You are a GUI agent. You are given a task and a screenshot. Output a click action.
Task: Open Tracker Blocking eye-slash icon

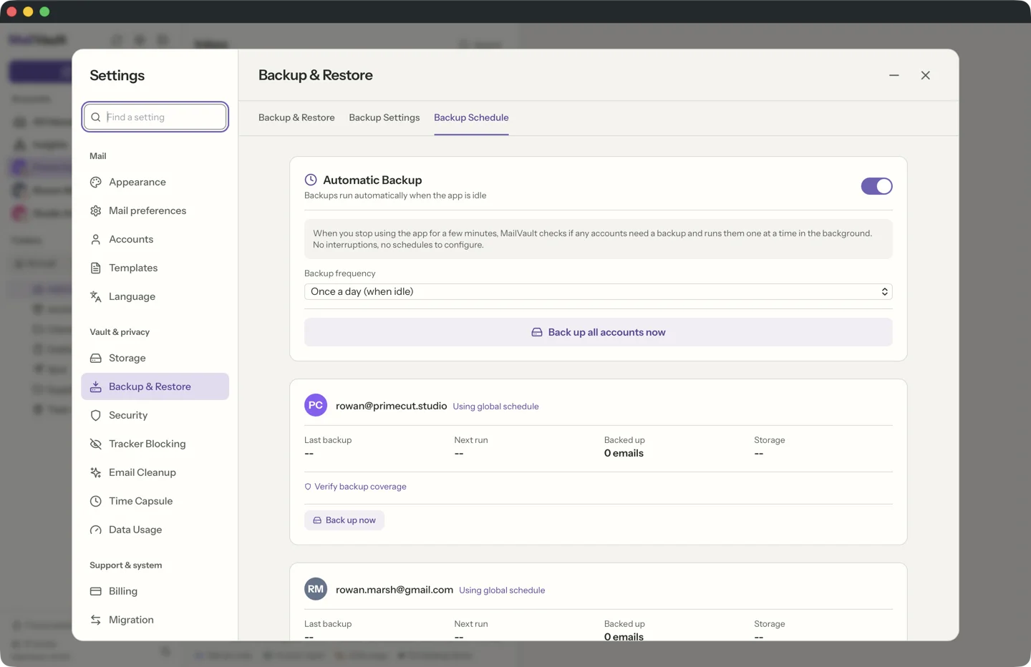[x=96, y=444]
